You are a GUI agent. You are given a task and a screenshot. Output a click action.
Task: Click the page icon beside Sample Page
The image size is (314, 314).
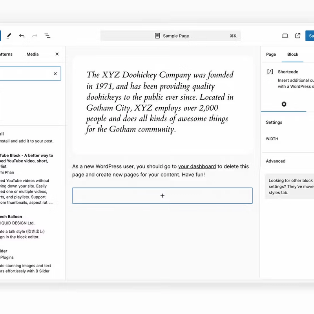157,36
